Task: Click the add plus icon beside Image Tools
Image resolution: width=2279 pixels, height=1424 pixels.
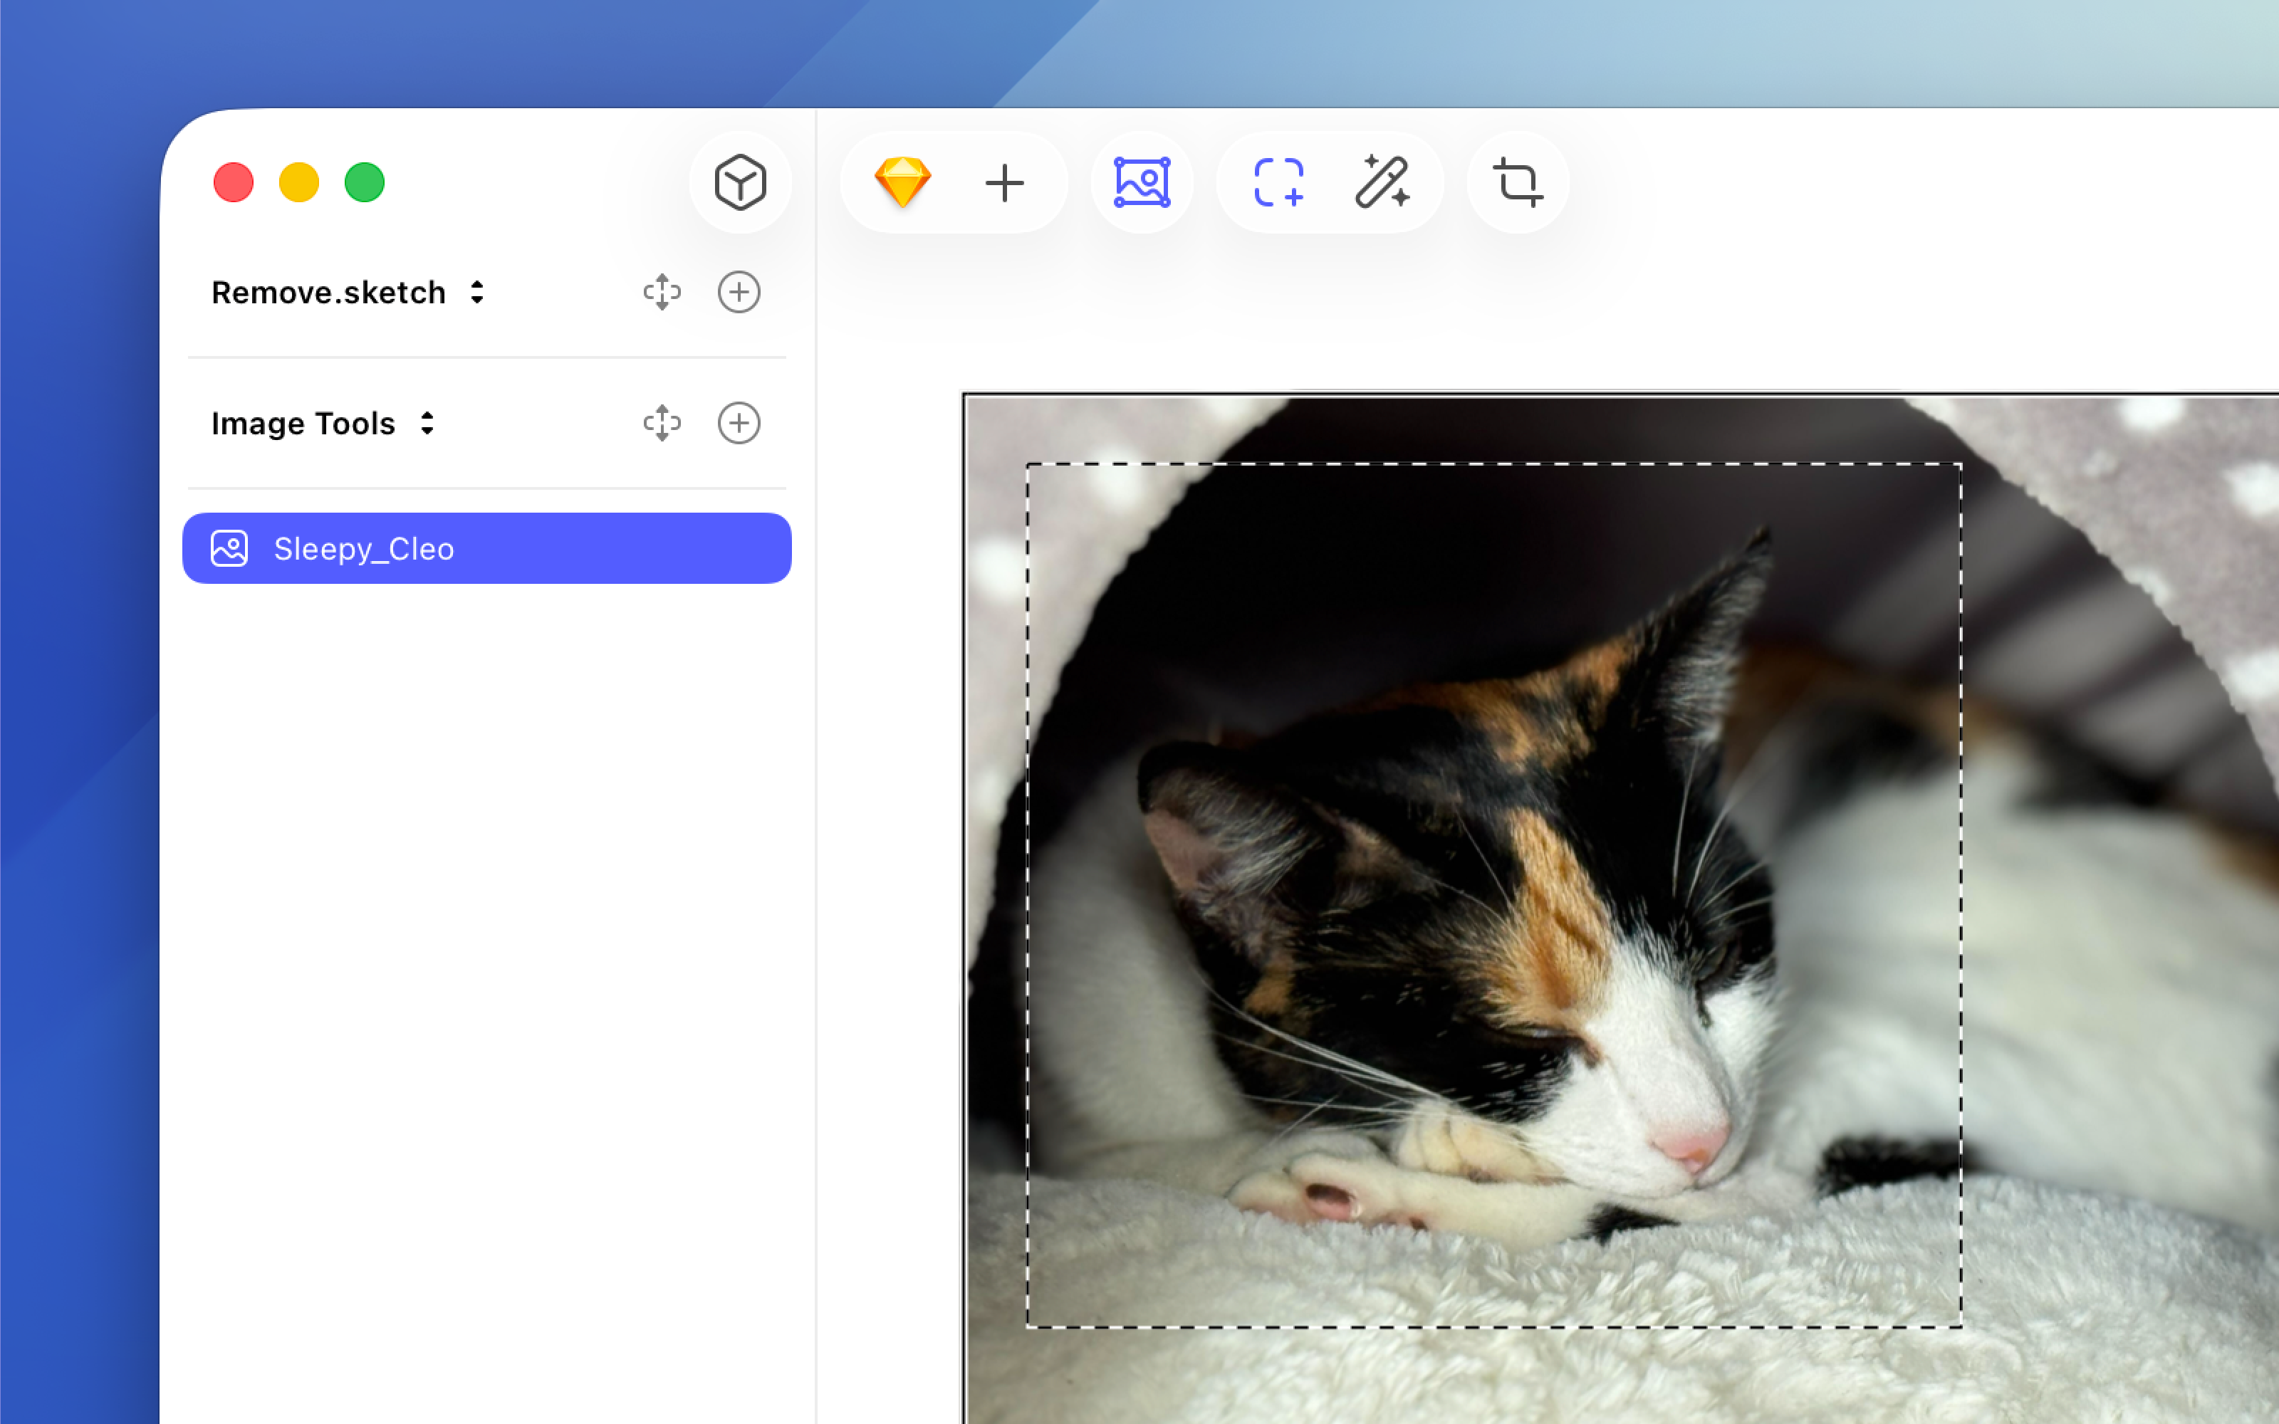Action: click(x=739, y=423)
